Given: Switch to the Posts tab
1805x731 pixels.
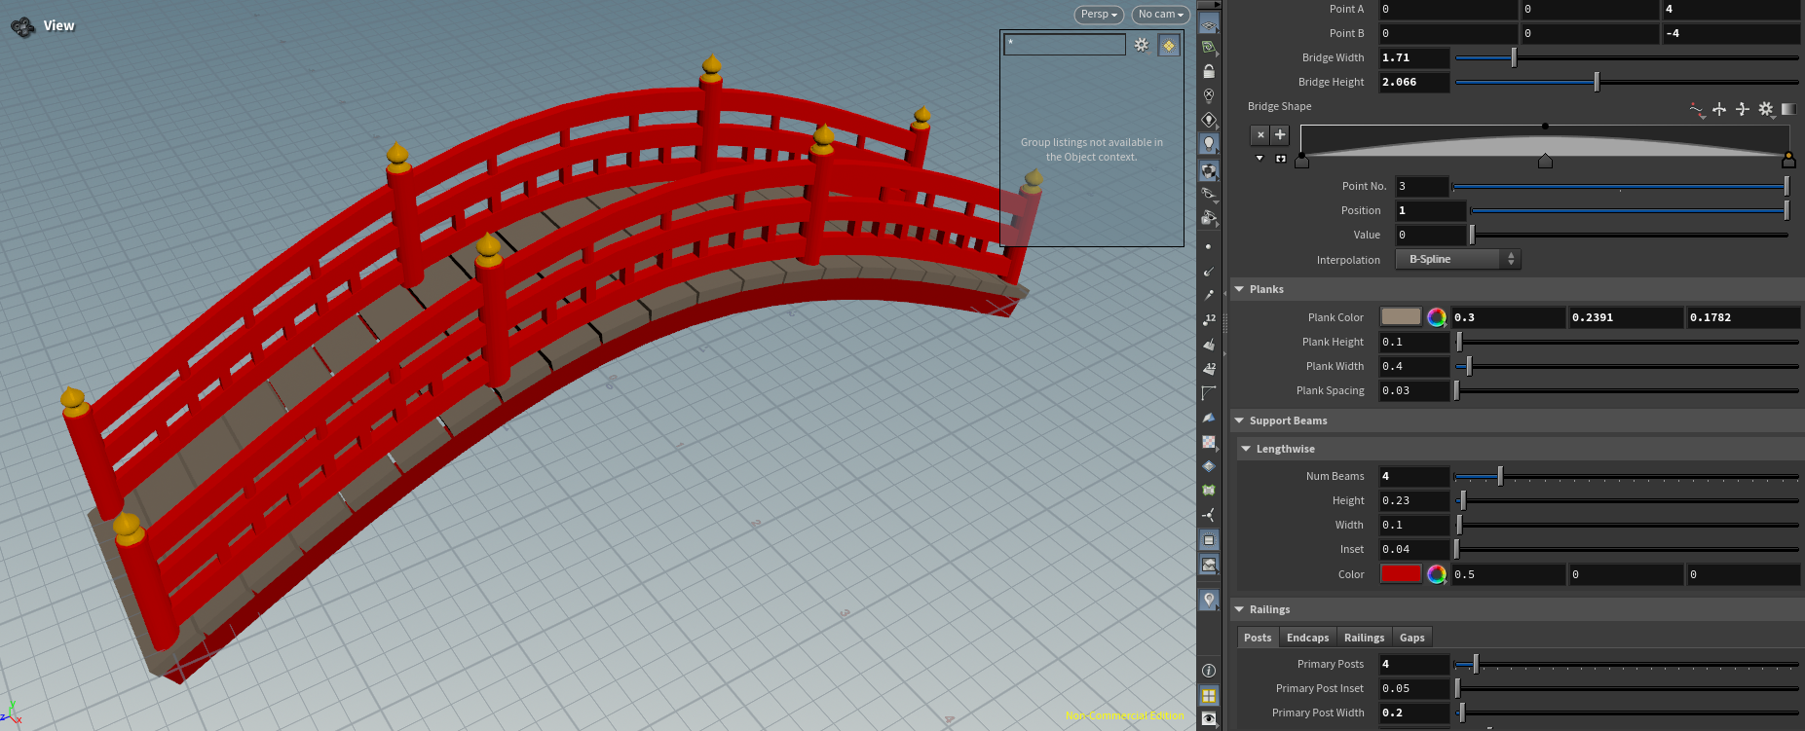Looking at the screenshot, I should click(x=1258, y=638).
